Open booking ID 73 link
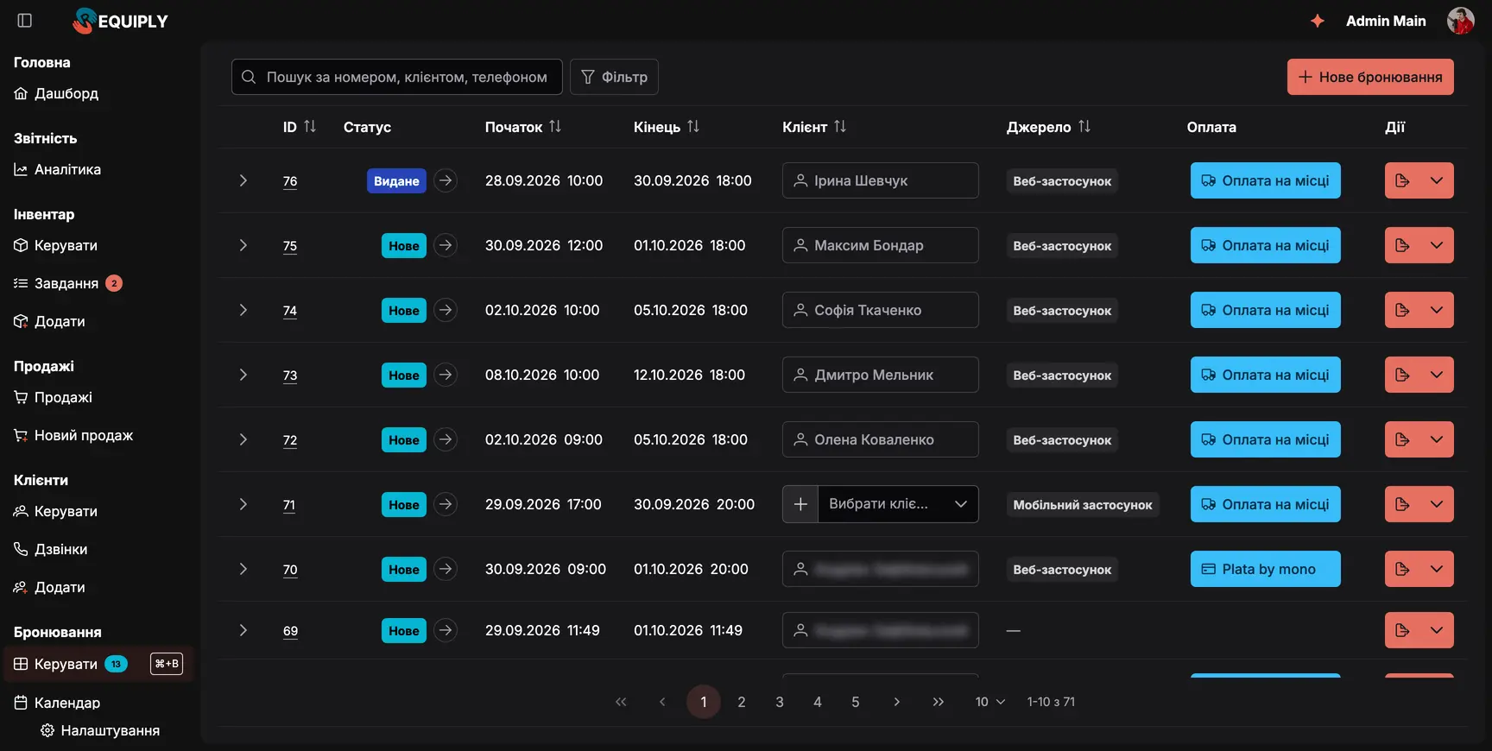1492x751 pixels. [290, 375]
